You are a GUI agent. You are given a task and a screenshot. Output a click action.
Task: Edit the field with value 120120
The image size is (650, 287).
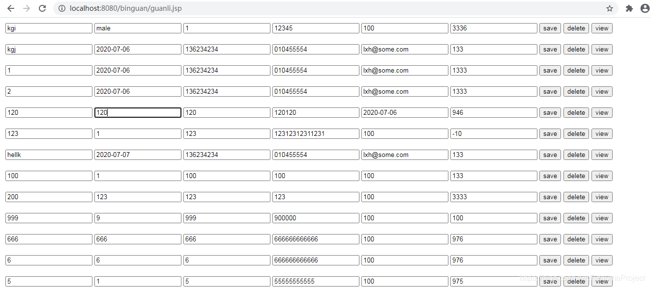pos(316,113)
